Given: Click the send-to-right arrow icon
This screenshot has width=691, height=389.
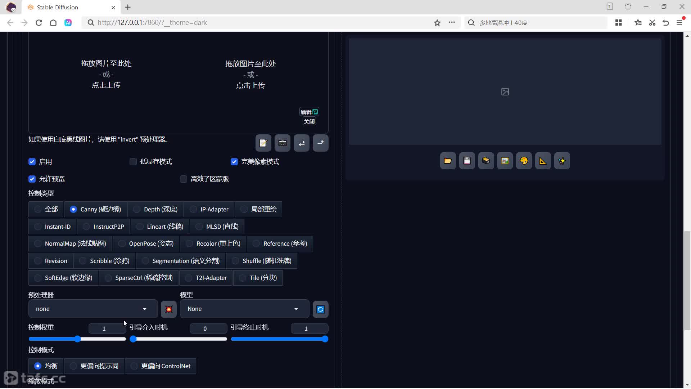Looking at the screenshot, I should pyautogui.click(x=321, y=143).
